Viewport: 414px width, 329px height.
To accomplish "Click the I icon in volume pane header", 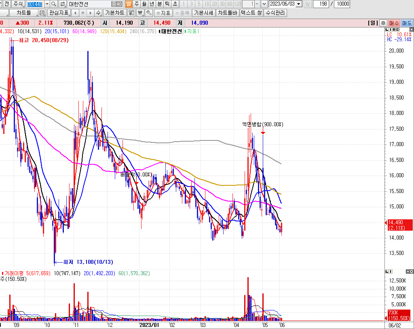I will [391, 272].
